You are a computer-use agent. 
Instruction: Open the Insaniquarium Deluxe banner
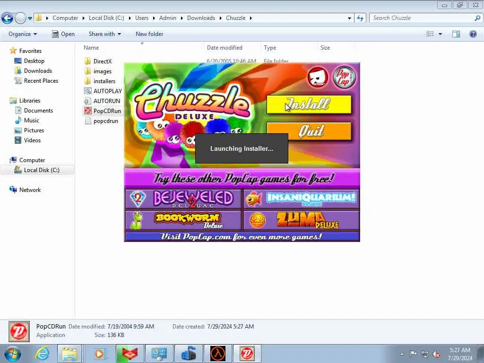301,199
